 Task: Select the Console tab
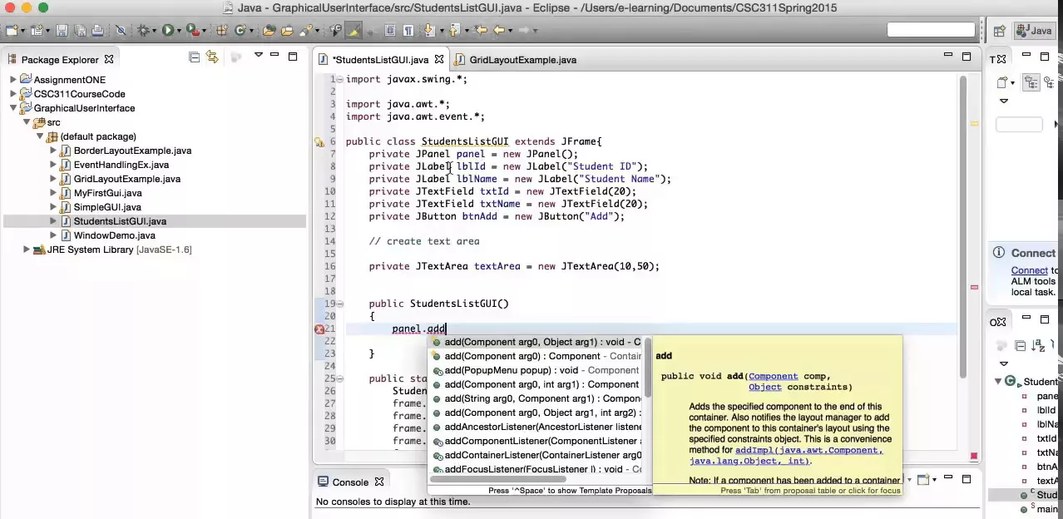click(350, 482)
